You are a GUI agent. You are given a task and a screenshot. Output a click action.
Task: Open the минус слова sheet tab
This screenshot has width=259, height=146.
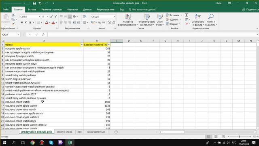pos(64,132)
